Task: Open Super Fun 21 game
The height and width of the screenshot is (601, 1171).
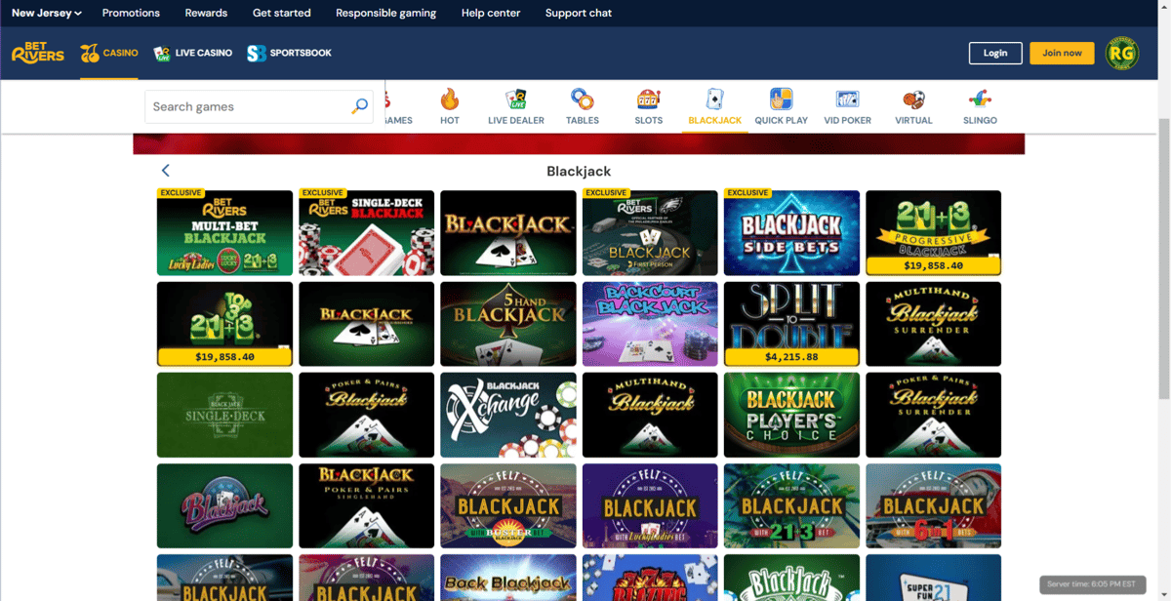Action: [933, 578]
